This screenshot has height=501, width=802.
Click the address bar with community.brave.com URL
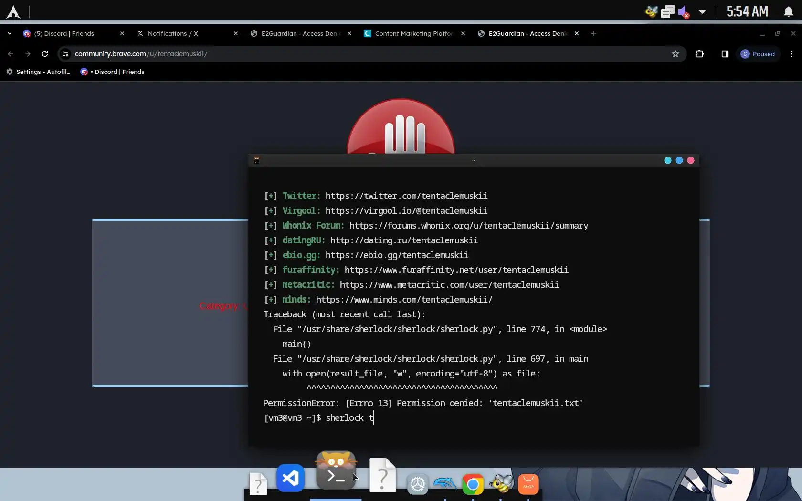(x=372, y=54)
